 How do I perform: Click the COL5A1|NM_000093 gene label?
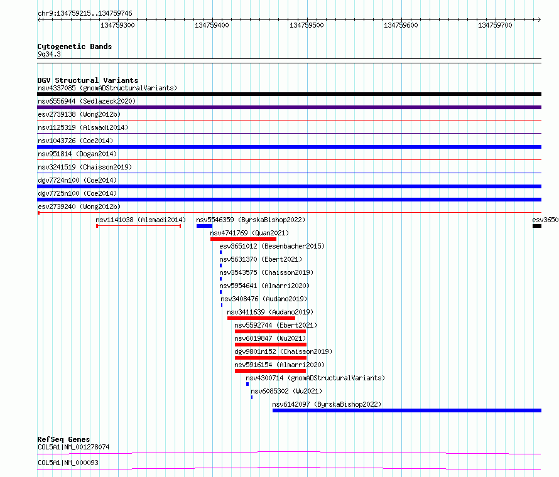coord(68,463)
